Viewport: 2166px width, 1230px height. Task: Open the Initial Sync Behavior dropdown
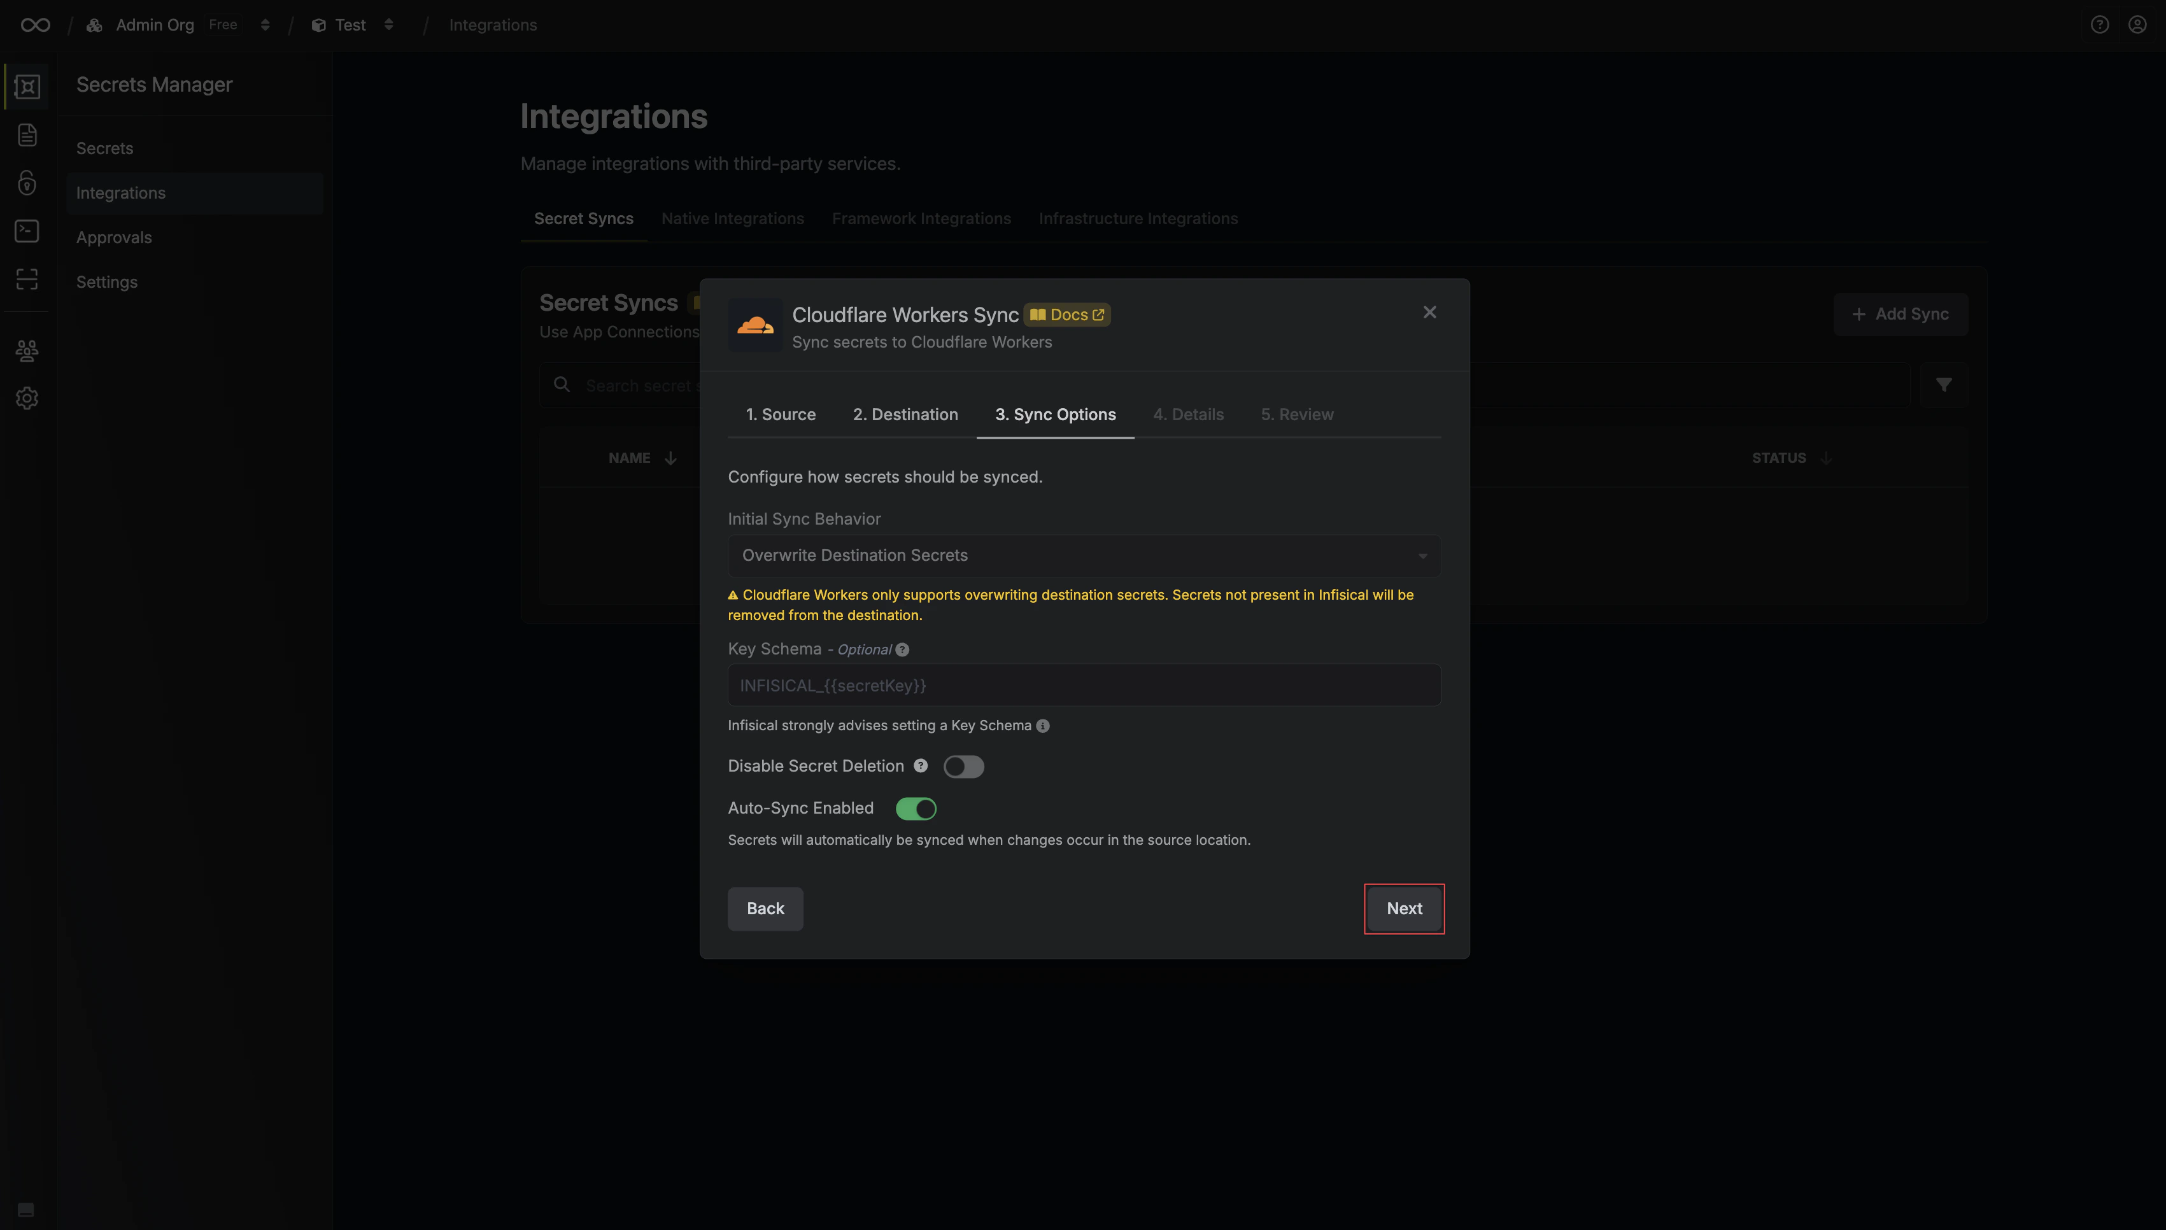point(1084,556)
